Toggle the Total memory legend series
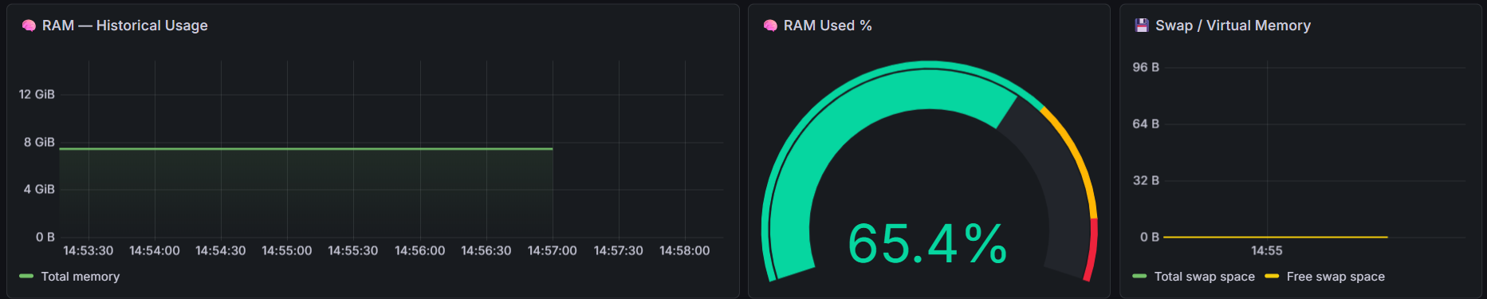This screenshot has width=1487, height=299. 80,277
